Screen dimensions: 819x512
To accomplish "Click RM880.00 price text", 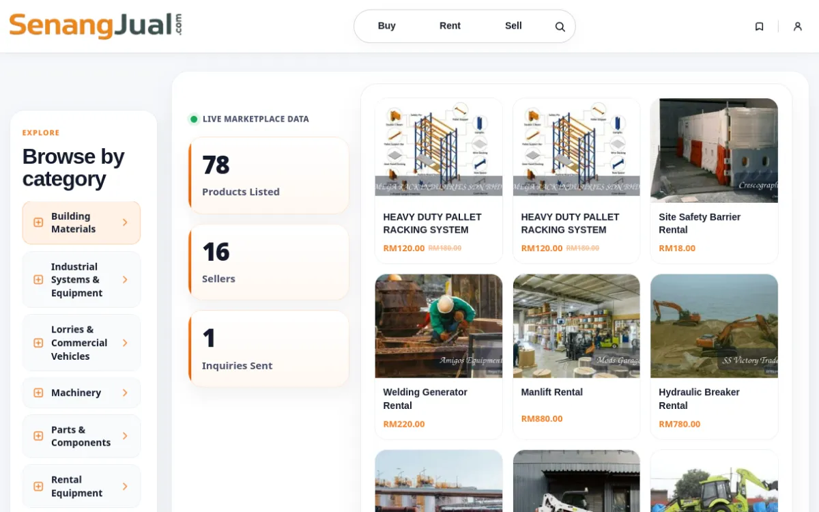I will [542, 418].
